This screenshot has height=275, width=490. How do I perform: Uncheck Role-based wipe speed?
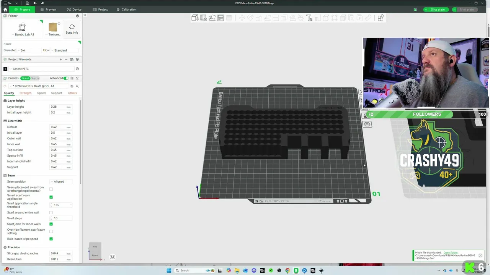[x=51, y=239]
